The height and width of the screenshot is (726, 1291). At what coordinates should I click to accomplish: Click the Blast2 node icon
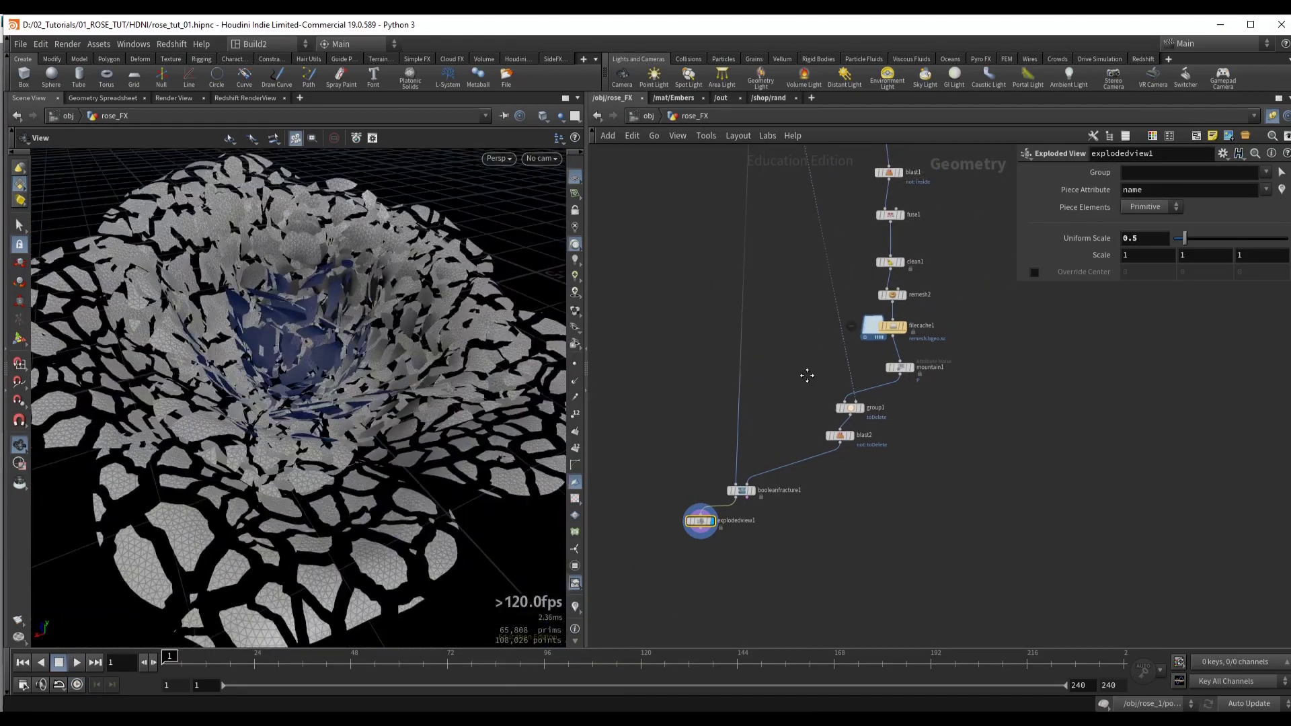(x=840, y=434)
